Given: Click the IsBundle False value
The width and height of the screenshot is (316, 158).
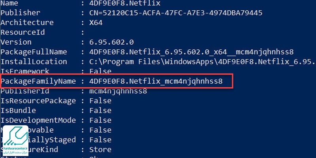Looking at the screenshot, I should click(x=100, y=111).
